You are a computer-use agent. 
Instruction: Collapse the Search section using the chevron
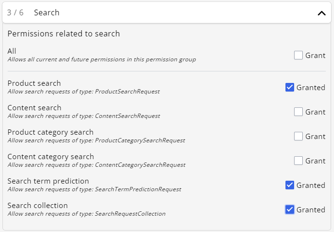tap(322, 13)
